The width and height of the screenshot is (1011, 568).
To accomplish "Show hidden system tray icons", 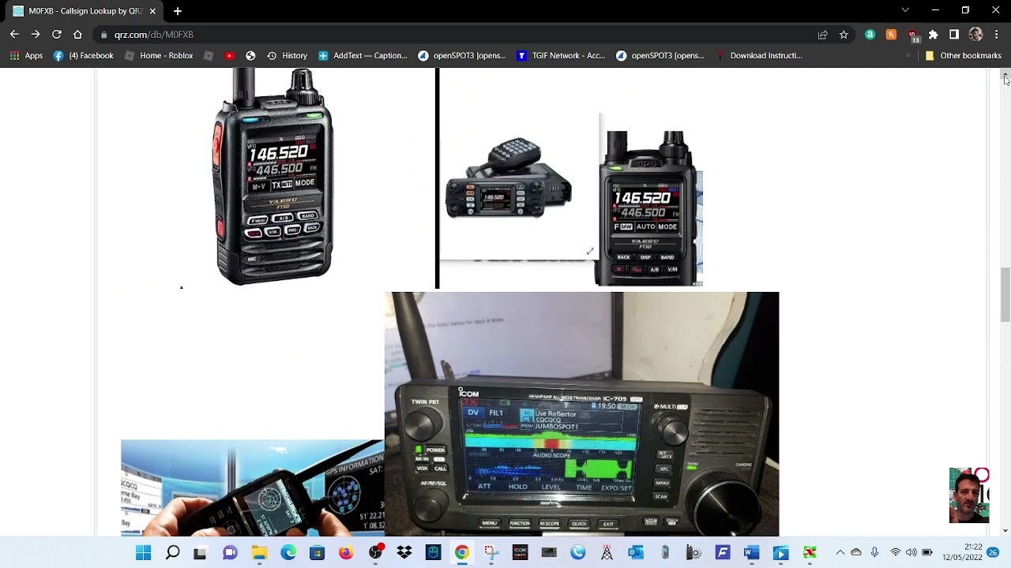I will [x=840, y=553].
